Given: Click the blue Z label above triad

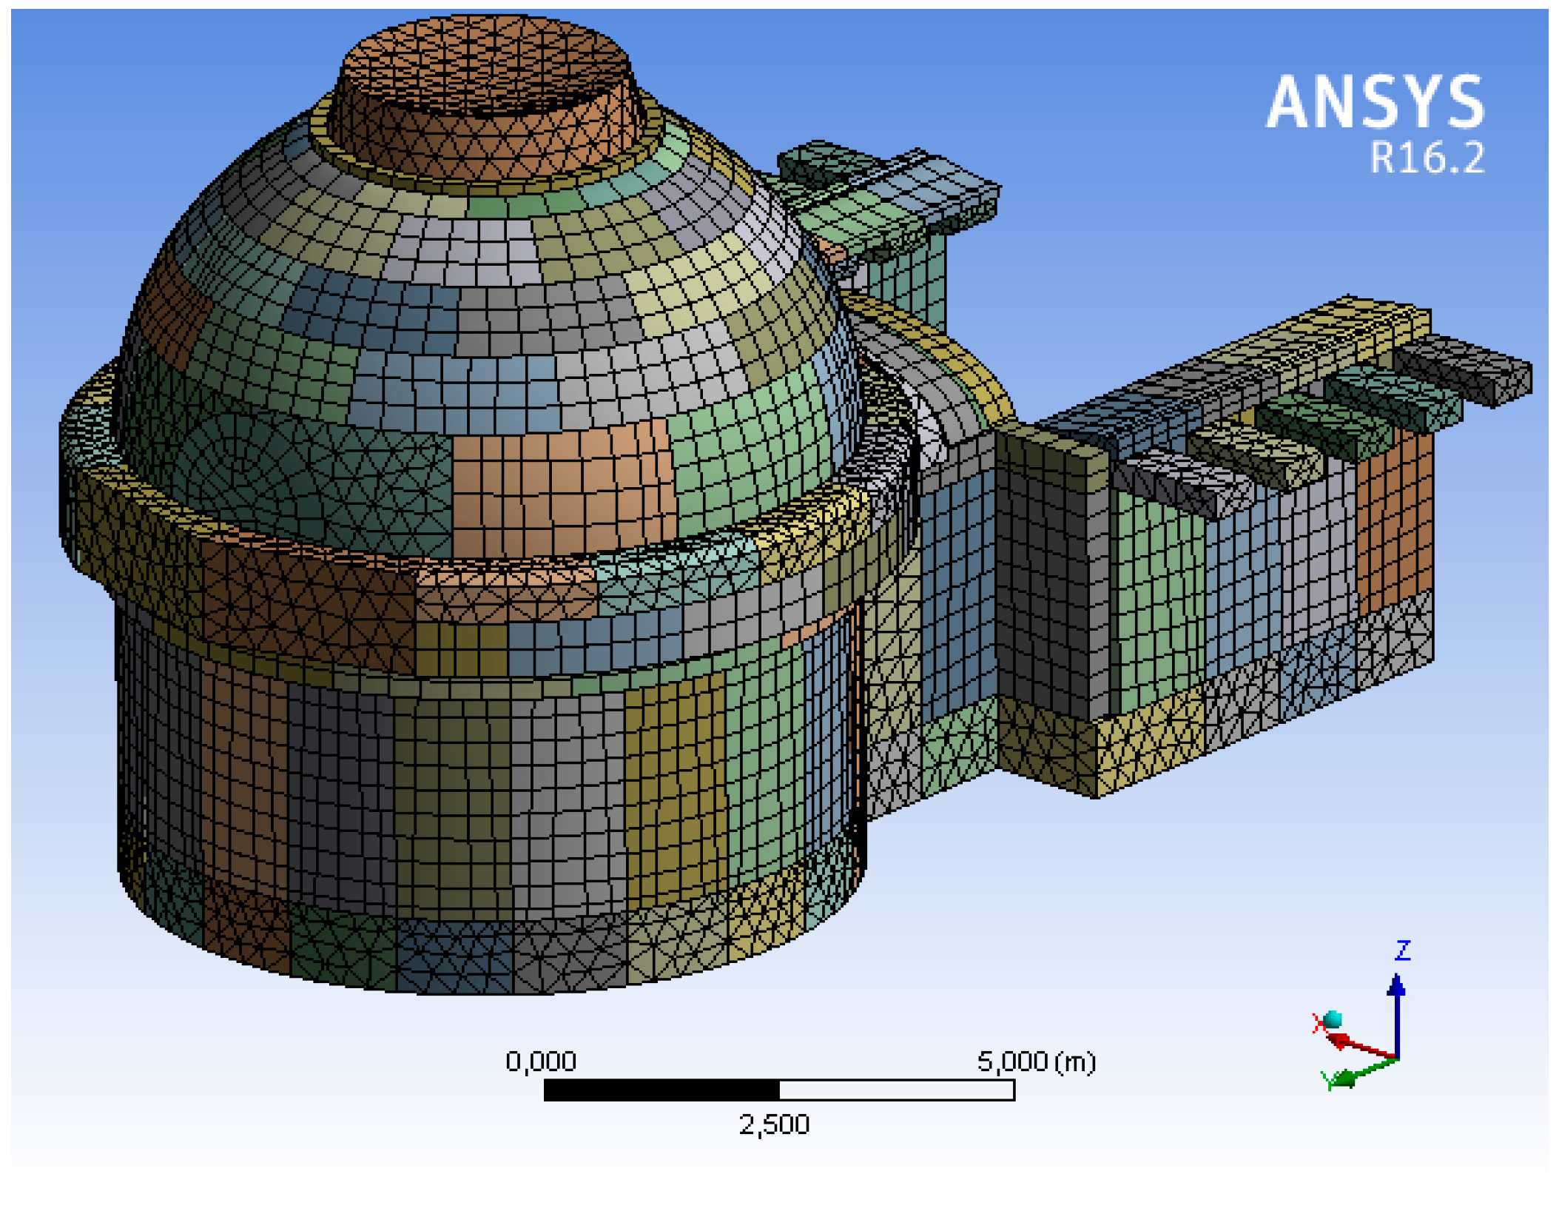Looking at the screenshot, I should point(1402,950).
